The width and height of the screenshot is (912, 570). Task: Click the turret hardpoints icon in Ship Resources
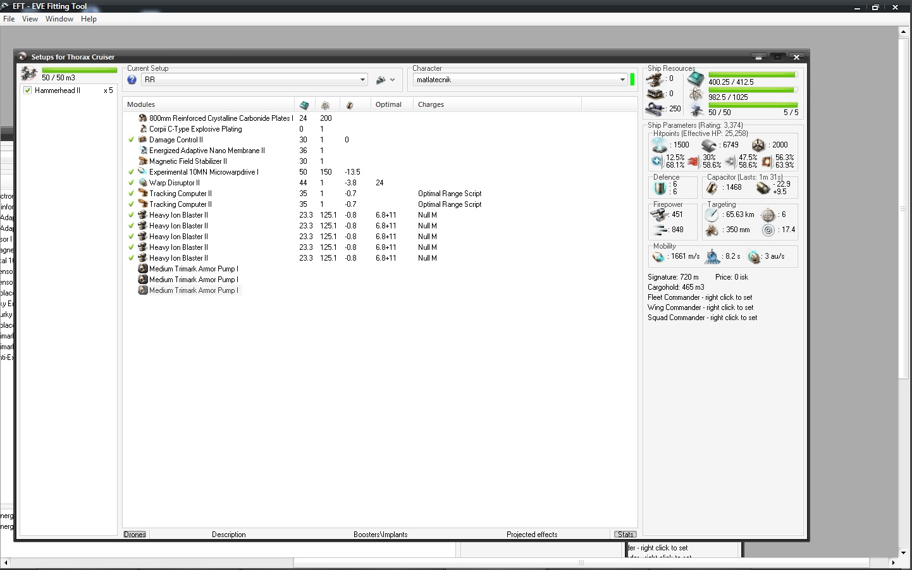click(x=655, y=79)
